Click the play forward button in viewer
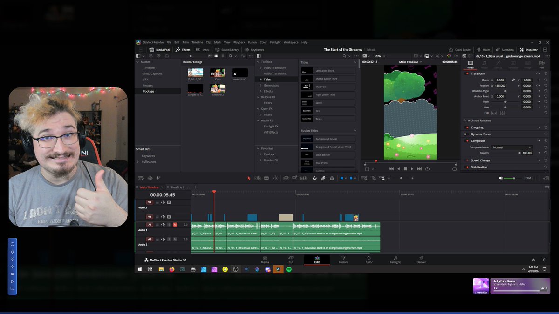 click(412, 169)
